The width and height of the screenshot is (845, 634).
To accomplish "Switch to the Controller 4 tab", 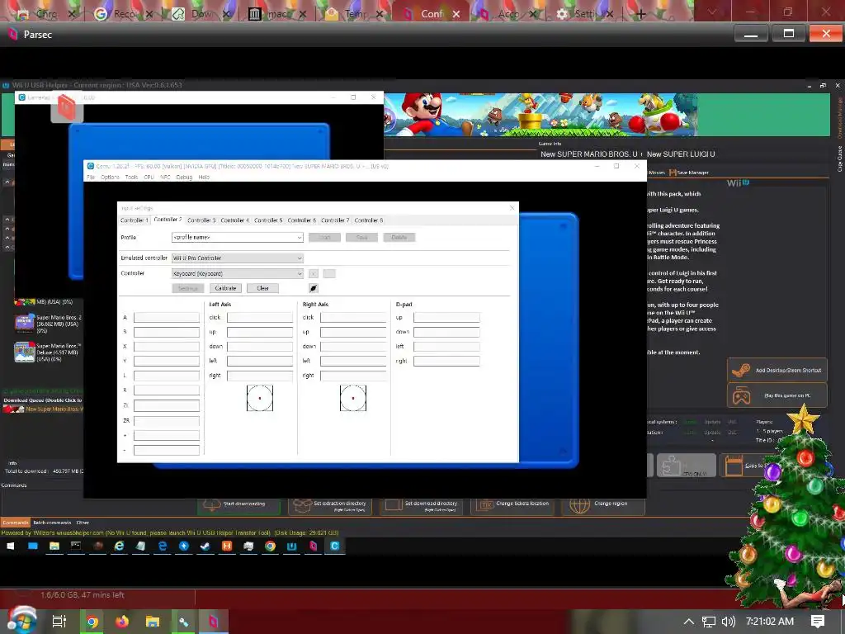I will click(x=234, y=220).
